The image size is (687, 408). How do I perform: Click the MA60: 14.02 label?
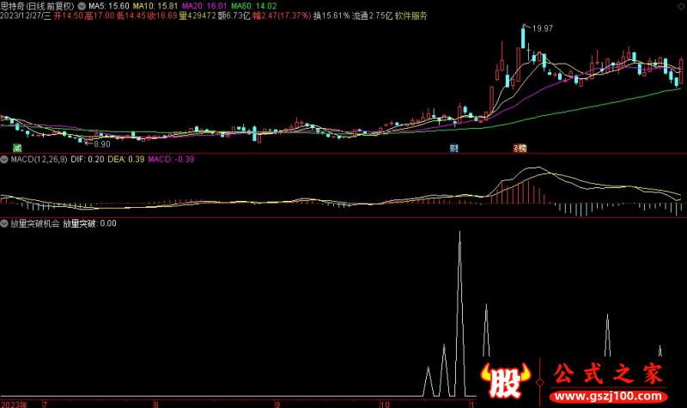pos(253,6)
